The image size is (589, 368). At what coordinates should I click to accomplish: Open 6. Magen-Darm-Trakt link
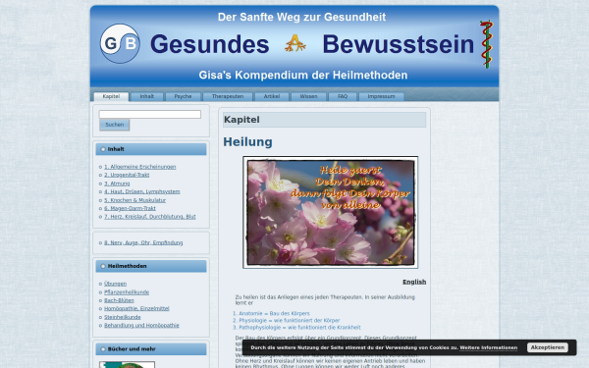point(130,208)
